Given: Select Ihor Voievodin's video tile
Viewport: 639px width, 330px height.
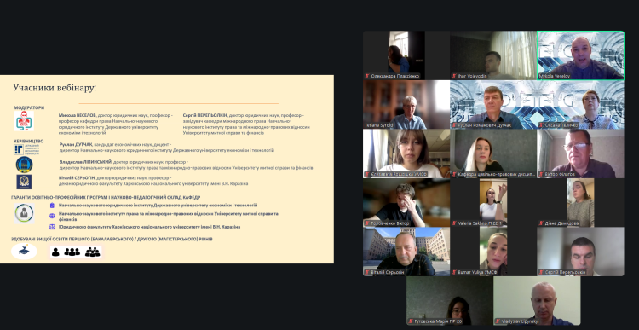Looking at the screenshot, I should click(x=493, y=55).
